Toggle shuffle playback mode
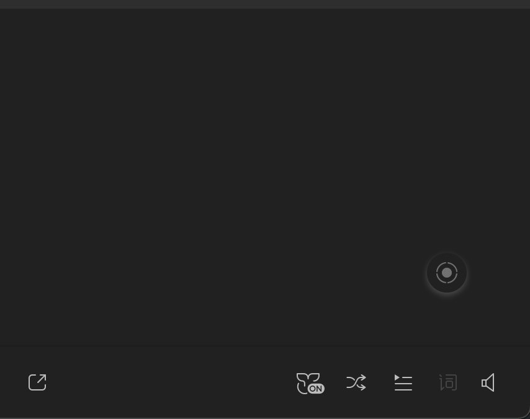The width and height of the screenshot is (530, 419). tap(356, 382)
